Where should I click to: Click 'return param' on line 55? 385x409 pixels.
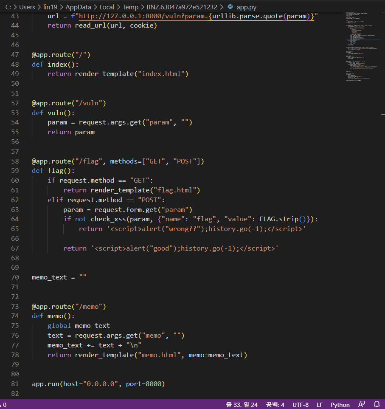coord(71,132)
